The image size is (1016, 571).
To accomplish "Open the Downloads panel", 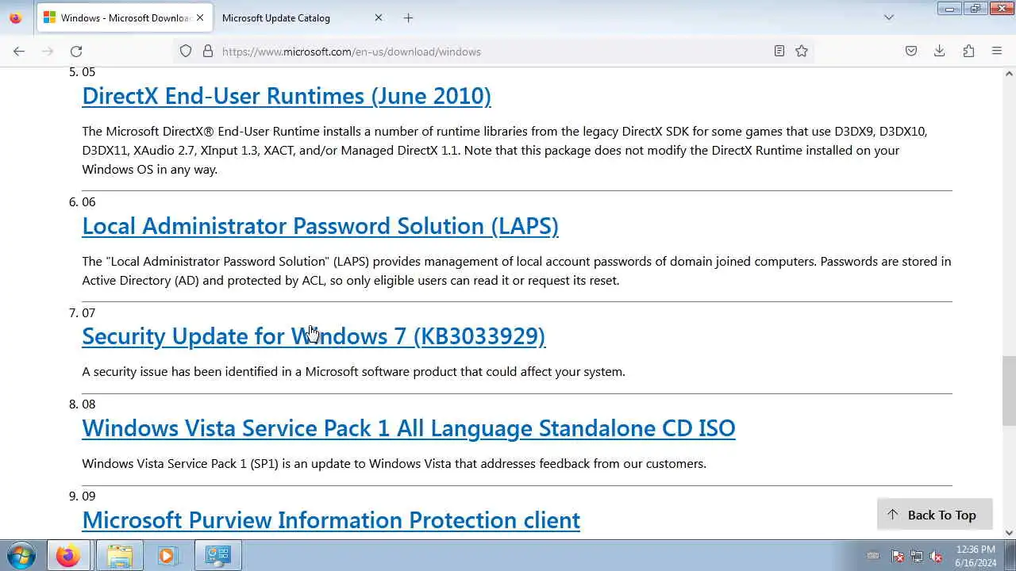I will pyautogui.click(x=940, y=51).
